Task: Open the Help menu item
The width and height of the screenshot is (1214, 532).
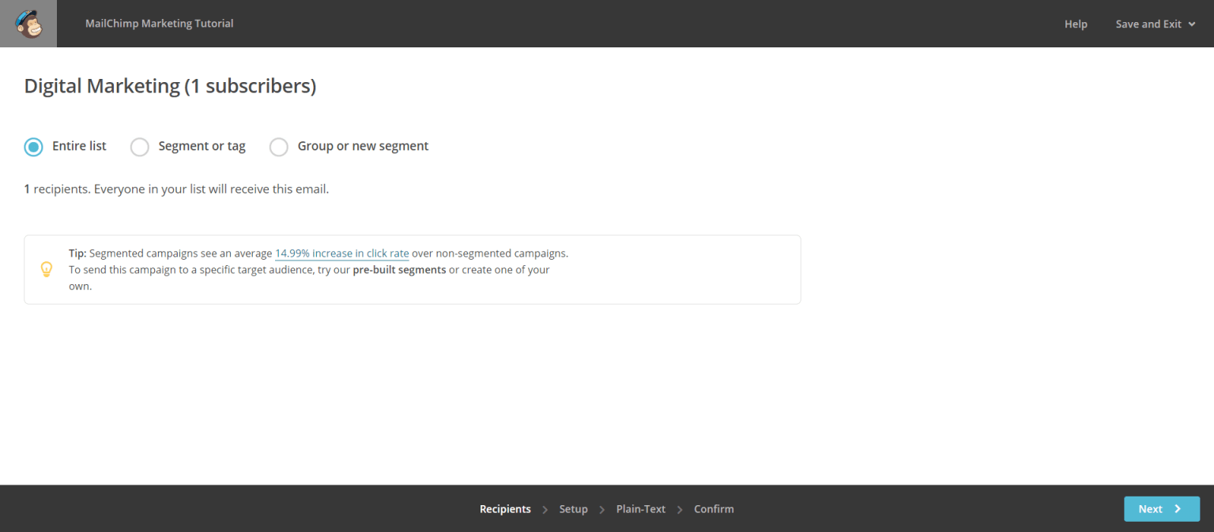Action: (x=1076, y=24)
